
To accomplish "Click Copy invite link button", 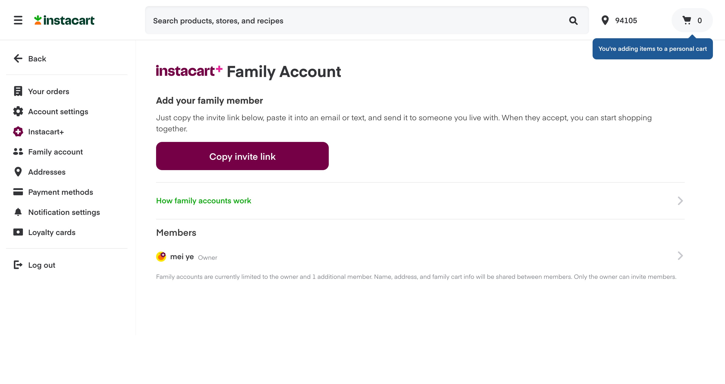I will (242, 156).
